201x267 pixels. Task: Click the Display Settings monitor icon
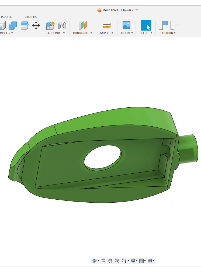pos(133,261)
